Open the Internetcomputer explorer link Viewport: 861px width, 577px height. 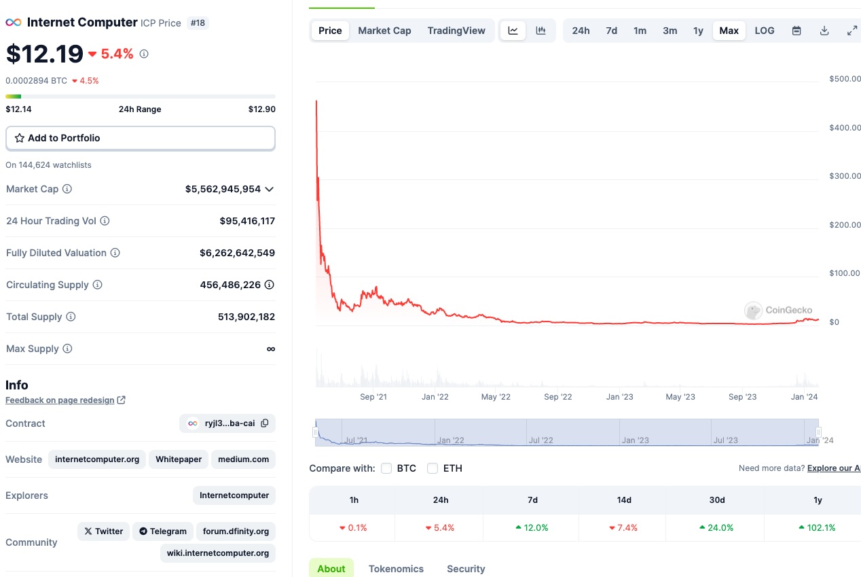click(x=234, y=495)
